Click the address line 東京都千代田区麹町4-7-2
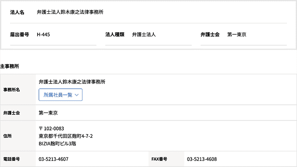 coord(66,136)
